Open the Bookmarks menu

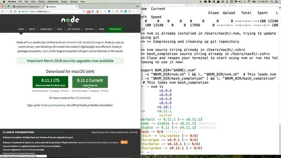click(53, 2)
